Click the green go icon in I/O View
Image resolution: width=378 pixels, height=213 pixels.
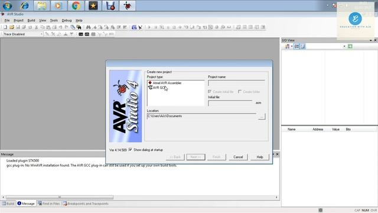coord(350,46)
